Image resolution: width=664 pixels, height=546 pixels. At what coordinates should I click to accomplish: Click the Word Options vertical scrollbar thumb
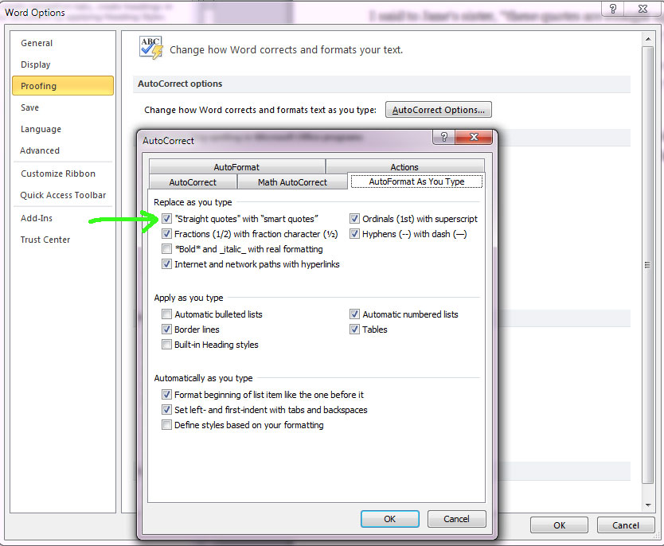pyautogui.click(x=647, y=265)
